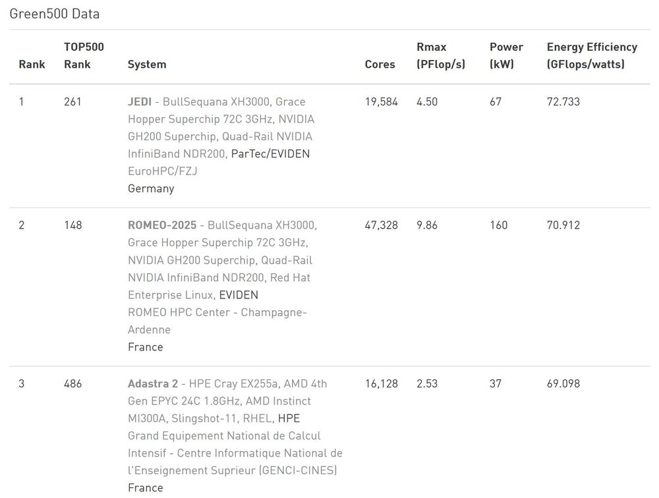Click Green500 rank 2 cell
The image size is (659, 498).
22,225
